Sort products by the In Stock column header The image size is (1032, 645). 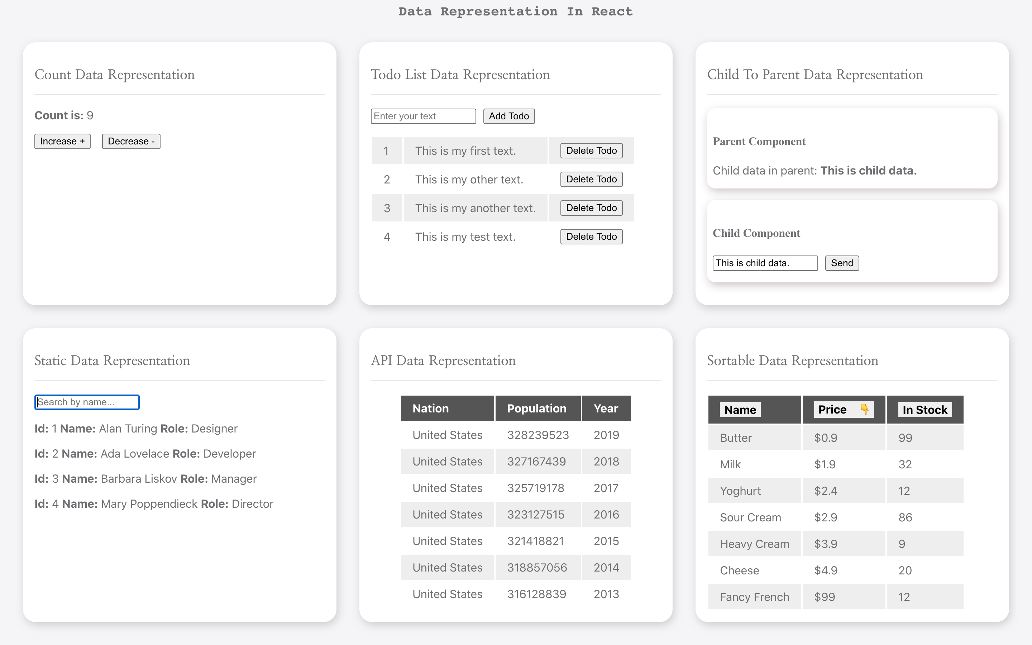(x=924, y=410)
